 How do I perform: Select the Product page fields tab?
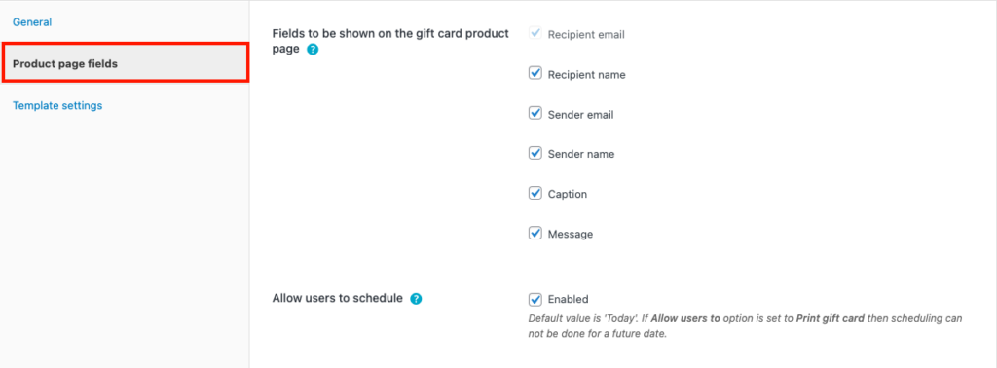coord(126,63)
